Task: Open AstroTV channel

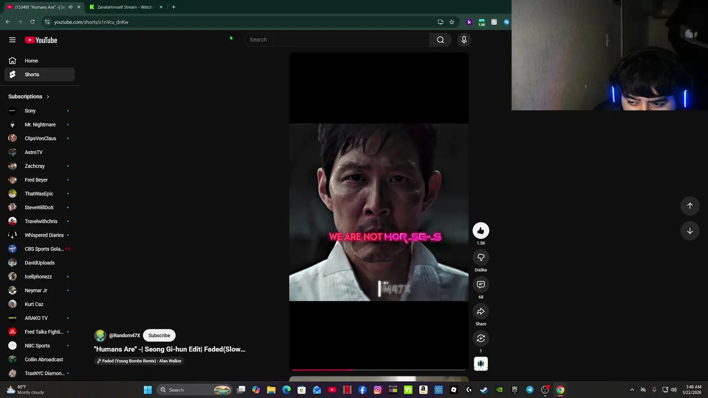Action: tap(39, 152)
